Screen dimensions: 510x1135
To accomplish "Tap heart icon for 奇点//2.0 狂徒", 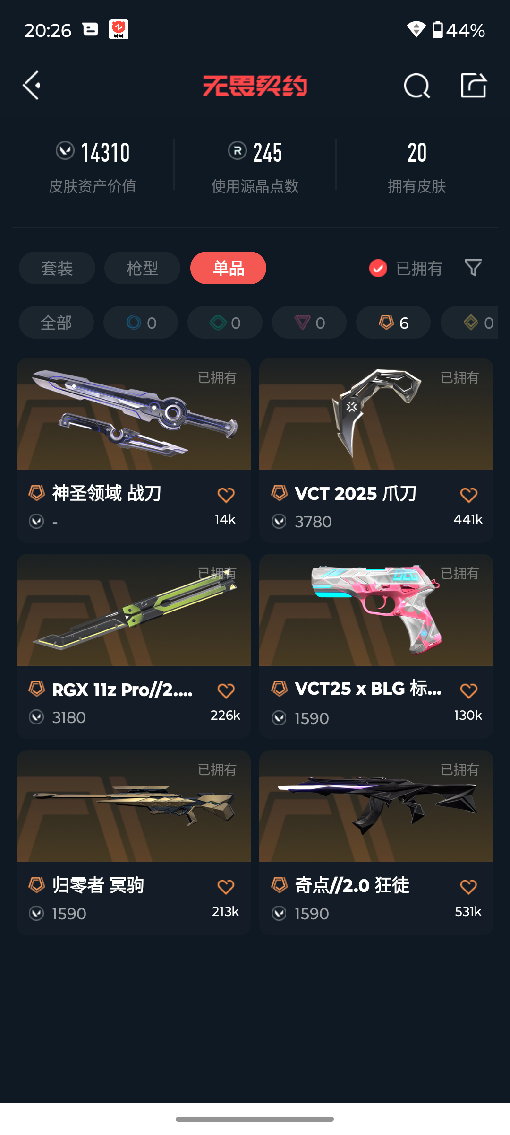I will point(468,887).
